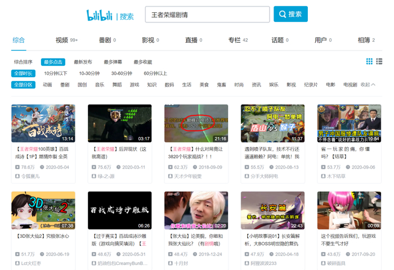394x270 pixels.
Task: Click the bilibili logo
Action: (99, 15)
